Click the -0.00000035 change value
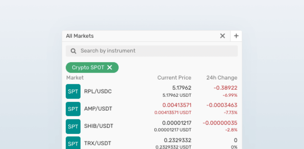 (220, 123)
